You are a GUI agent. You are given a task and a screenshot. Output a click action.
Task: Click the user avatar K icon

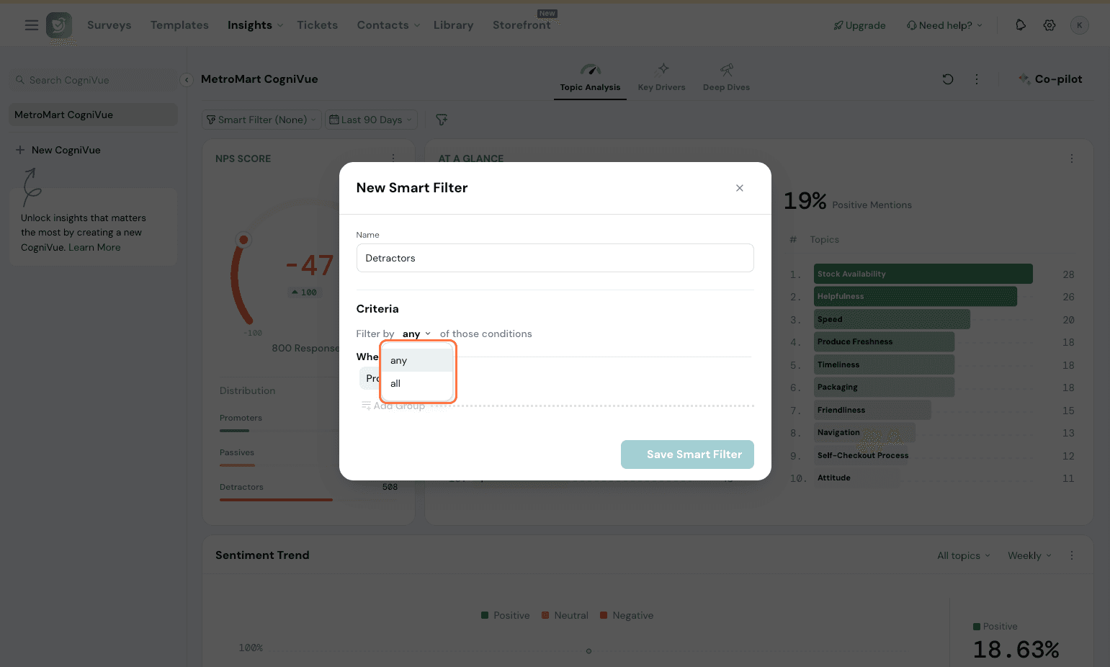(1079, 25)
